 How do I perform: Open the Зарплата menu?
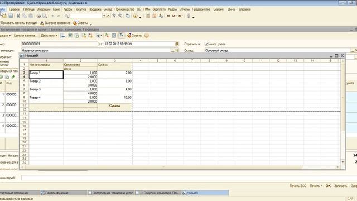tap(159, 9)
